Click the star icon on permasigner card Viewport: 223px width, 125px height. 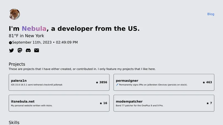tap(204, 82)
